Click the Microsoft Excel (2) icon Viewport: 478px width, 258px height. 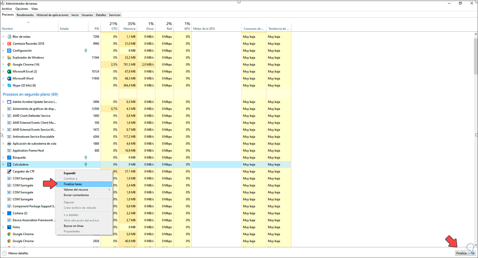click(x=9, y=72)
